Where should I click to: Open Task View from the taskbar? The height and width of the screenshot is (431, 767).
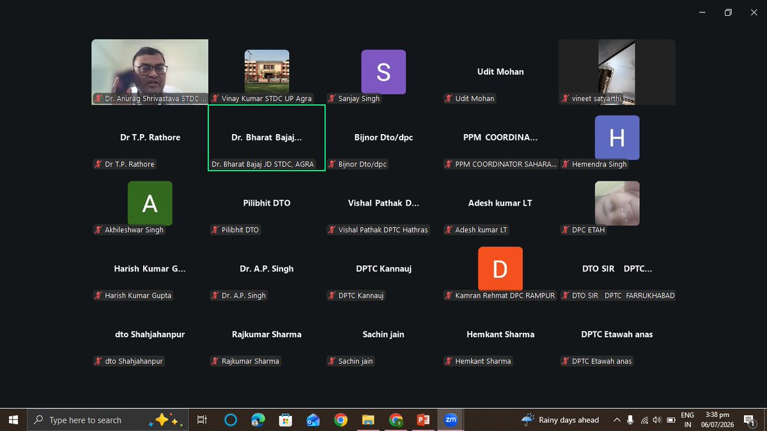coord(202,420)
